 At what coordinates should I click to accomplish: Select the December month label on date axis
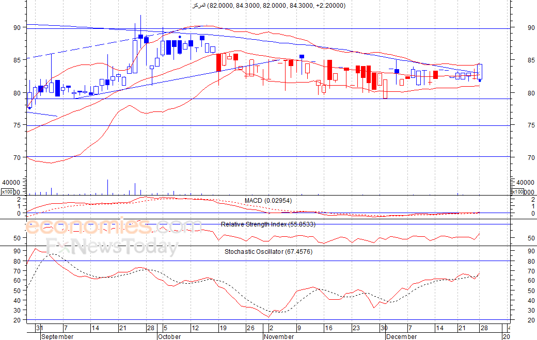click(401, 336)
